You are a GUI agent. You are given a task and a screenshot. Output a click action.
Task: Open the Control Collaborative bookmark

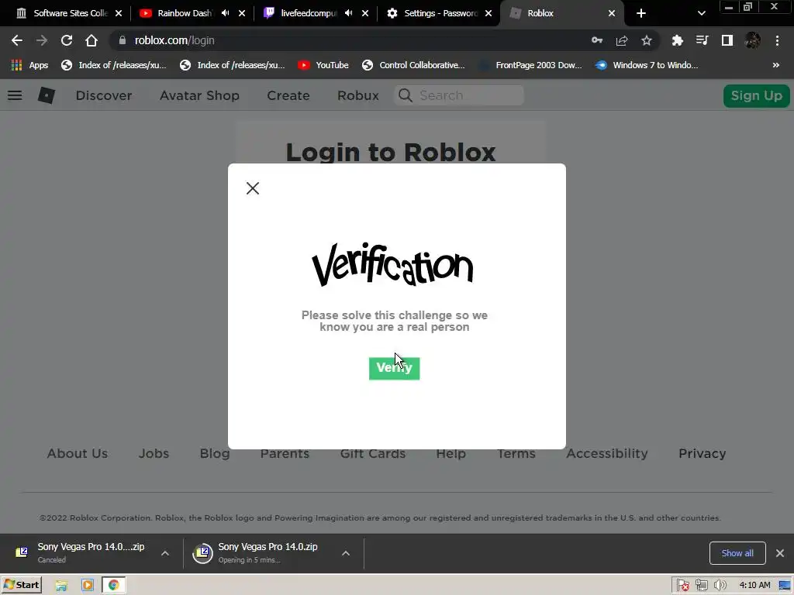[413, 65]
